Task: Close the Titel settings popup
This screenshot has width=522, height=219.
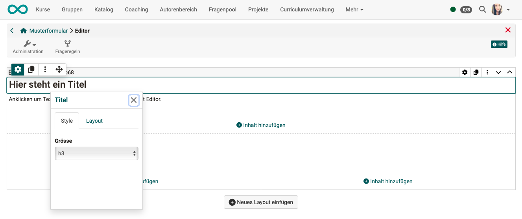Action: pos(134,100)
